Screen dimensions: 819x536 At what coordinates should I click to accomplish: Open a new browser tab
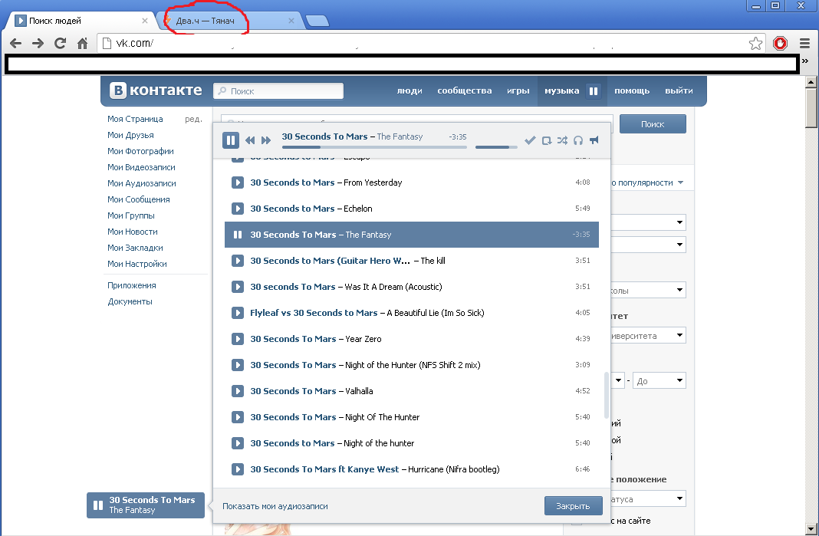click(x=317, y=21)
